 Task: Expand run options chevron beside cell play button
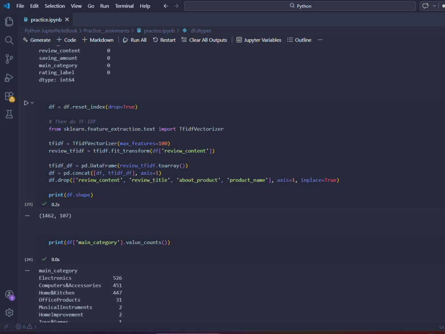pyautogui.click(x=32, y=103)
